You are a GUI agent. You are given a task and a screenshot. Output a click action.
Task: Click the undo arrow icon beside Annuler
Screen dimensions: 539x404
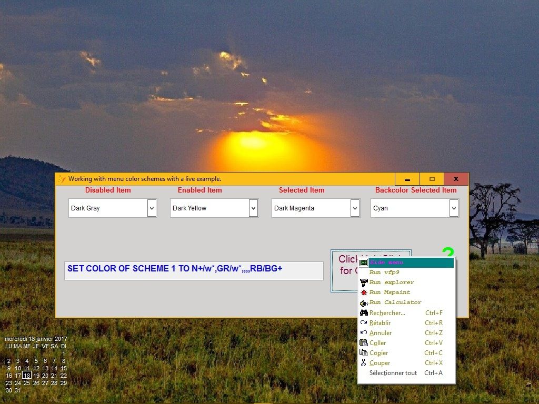(363, 332)
